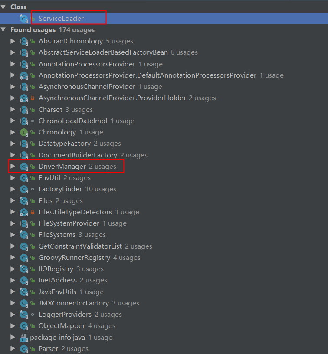The width and height of the screenshot is (328, 354).
Task: Click the DefaultAnnotationProcessorsProvider static class icon
Action: click(x=24, y=75)
